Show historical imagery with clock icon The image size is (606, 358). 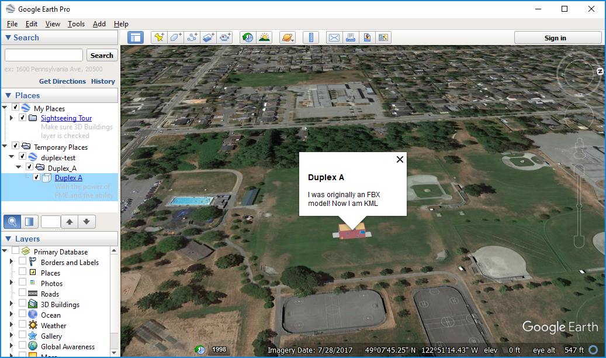[x=248, y=37]
